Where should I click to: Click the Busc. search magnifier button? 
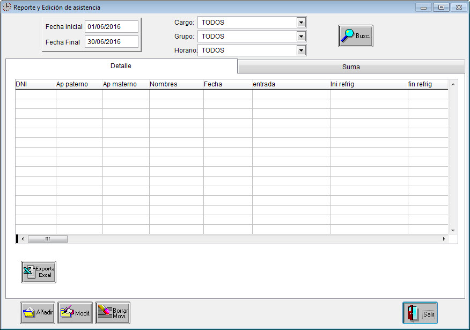tap(355, 36)
